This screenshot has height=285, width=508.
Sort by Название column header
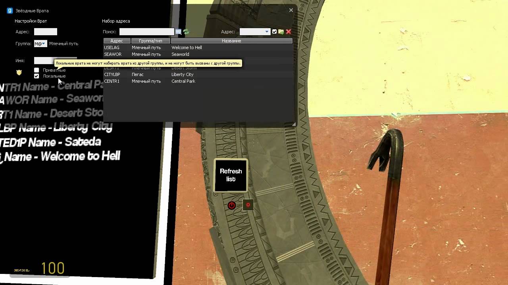231,41
